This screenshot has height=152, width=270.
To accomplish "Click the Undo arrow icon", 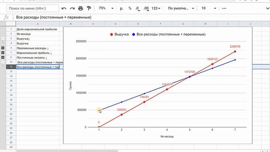I will click(x=64, y=8).
